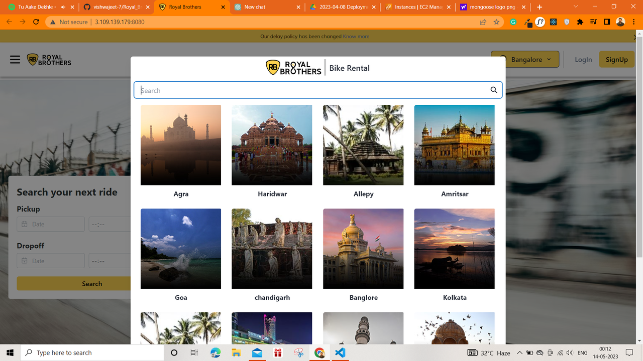Click the SignUp button

[x=617, y=59]
